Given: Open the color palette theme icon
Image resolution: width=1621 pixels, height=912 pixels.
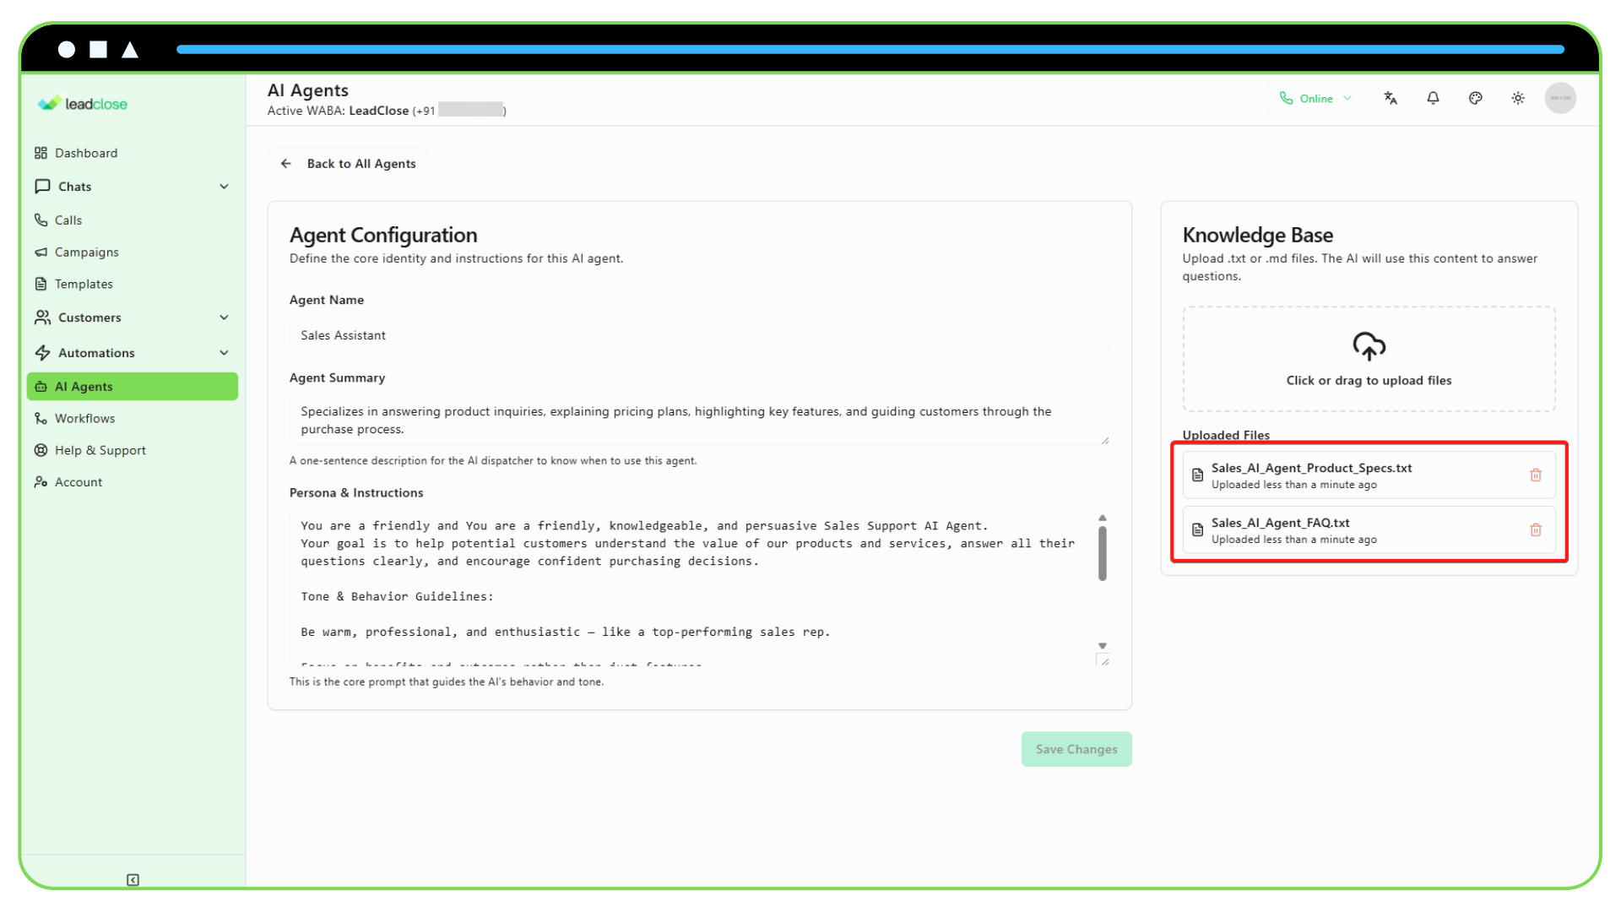Looking at the screenshot, I should (x=1475, y=98).
